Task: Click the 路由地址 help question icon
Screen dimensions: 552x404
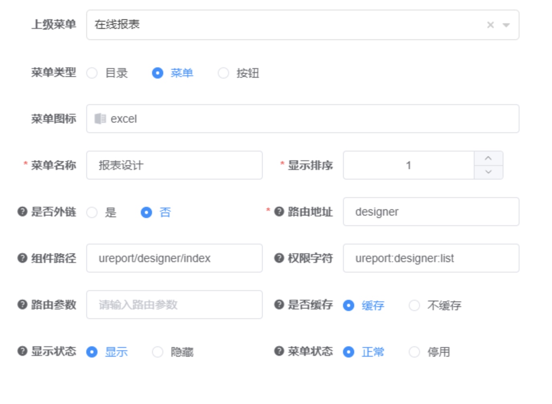Action: 279,211
